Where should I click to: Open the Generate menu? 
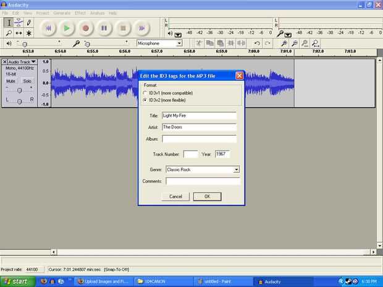[x=62, y=13]
